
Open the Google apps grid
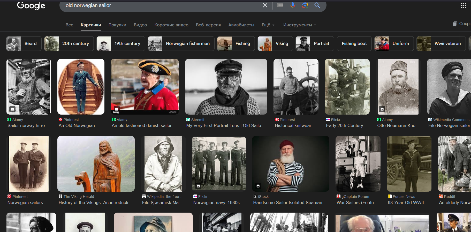(x=463, y=6)
